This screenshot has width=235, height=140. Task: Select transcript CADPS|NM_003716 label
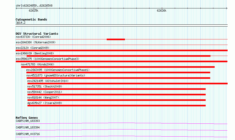(x=28, y=134)
